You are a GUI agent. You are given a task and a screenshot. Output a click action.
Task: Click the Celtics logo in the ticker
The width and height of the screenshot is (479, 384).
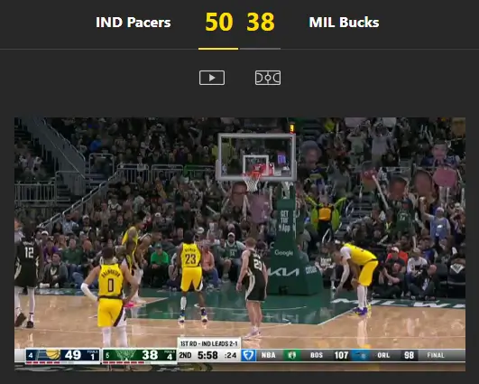tap(292, 355)
